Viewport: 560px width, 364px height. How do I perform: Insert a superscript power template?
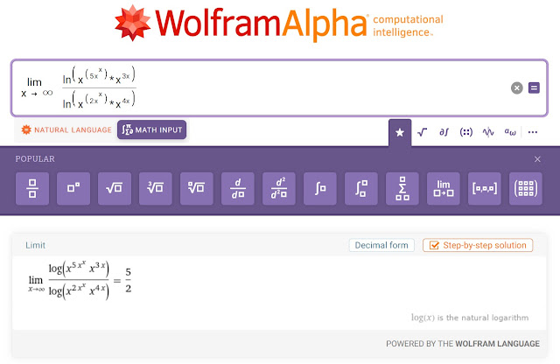(x=73, y=188)
